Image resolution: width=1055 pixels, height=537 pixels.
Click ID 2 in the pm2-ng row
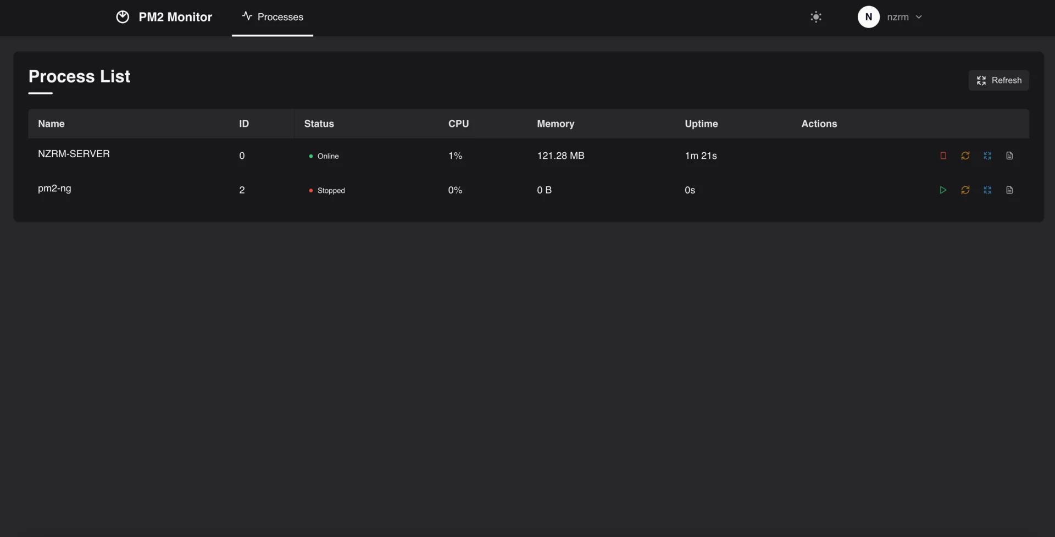click(242, 190)
